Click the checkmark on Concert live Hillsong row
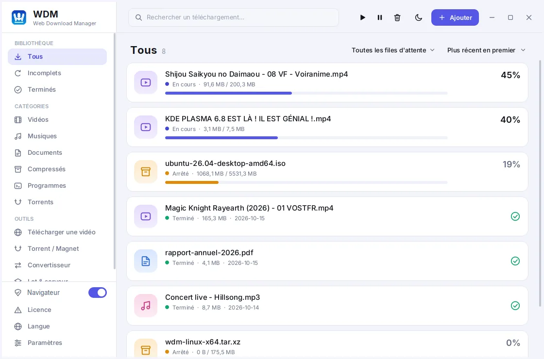Image resolution: width=544 pixels, height=359 pixels. [x=515, y=306]
